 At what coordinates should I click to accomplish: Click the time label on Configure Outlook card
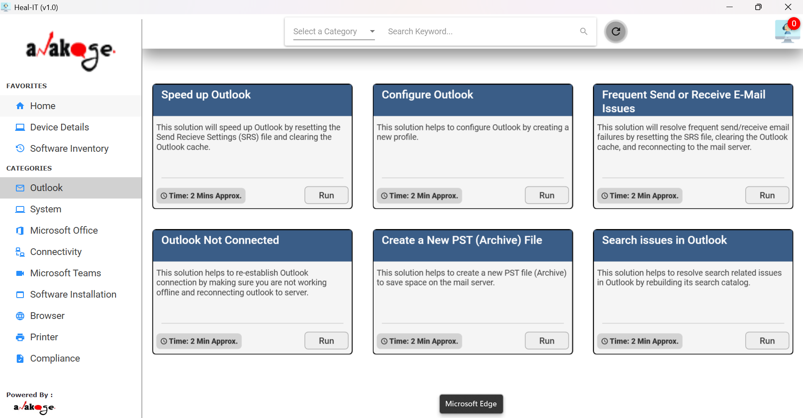419,196
